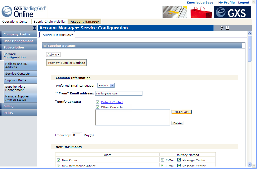Collapse the left navigation panel icon
This screenshot has width=257, height=169.
click(34, 28)
